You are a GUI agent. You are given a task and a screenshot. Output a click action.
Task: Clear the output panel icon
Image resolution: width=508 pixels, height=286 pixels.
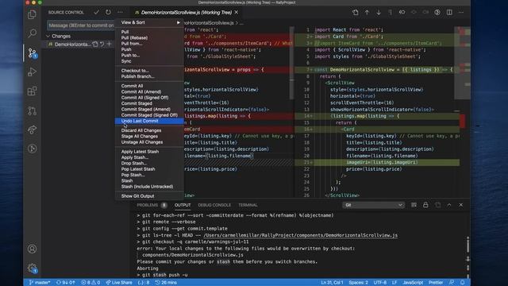click(x=414, y=205)
